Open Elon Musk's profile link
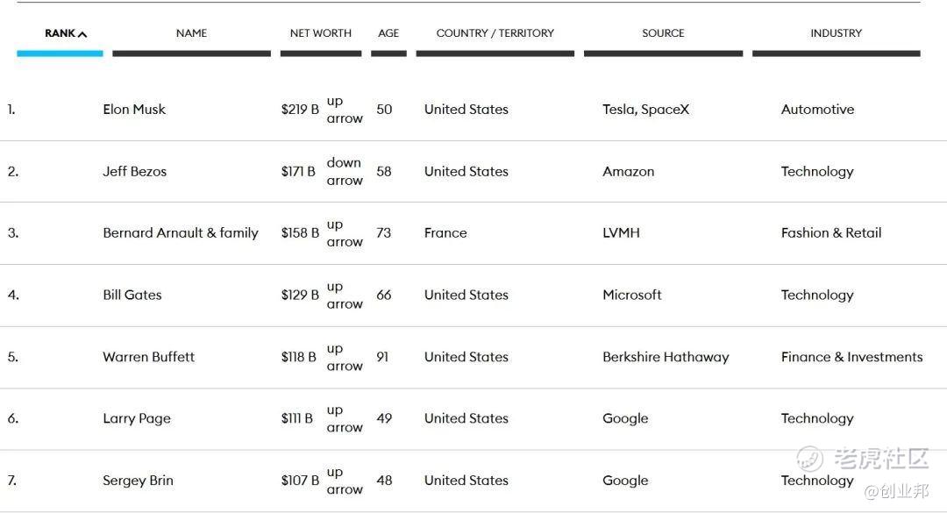This screenshot has height=513, width=947. pos(134,110)
